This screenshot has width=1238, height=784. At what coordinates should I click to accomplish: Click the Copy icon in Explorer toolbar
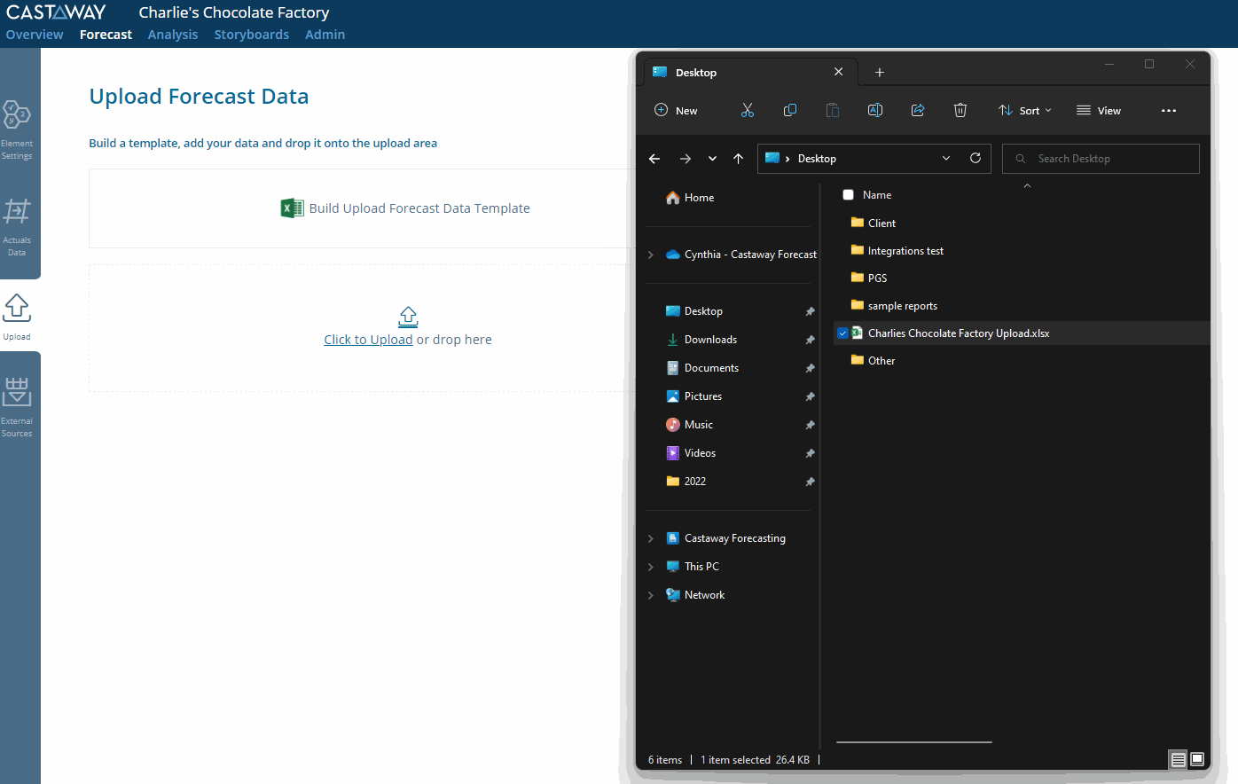[x=790, y=110]
